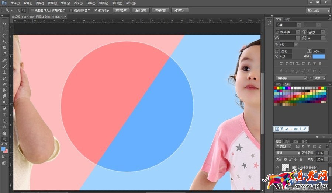Choose the Horizontal Type tool
The width and height of the screenshot is (332, 193).
pyautogui.click(x=5, y=115)
